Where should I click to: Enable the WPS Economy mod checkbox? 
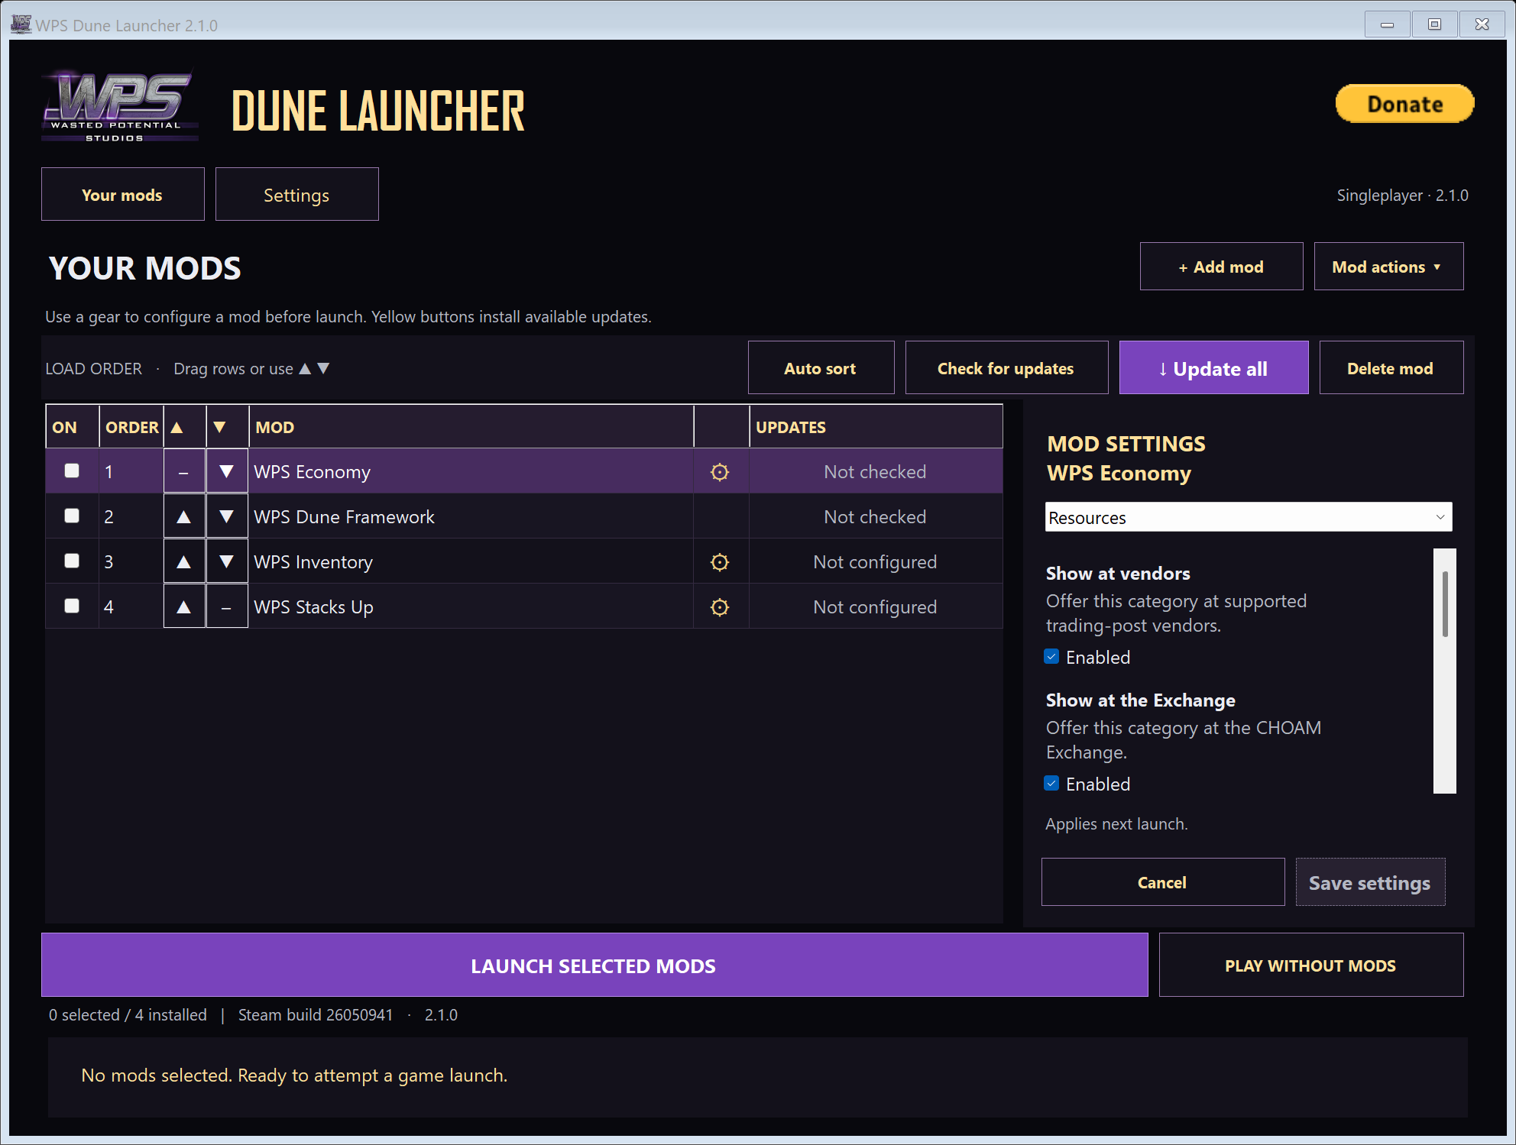[x=72, y=471]
